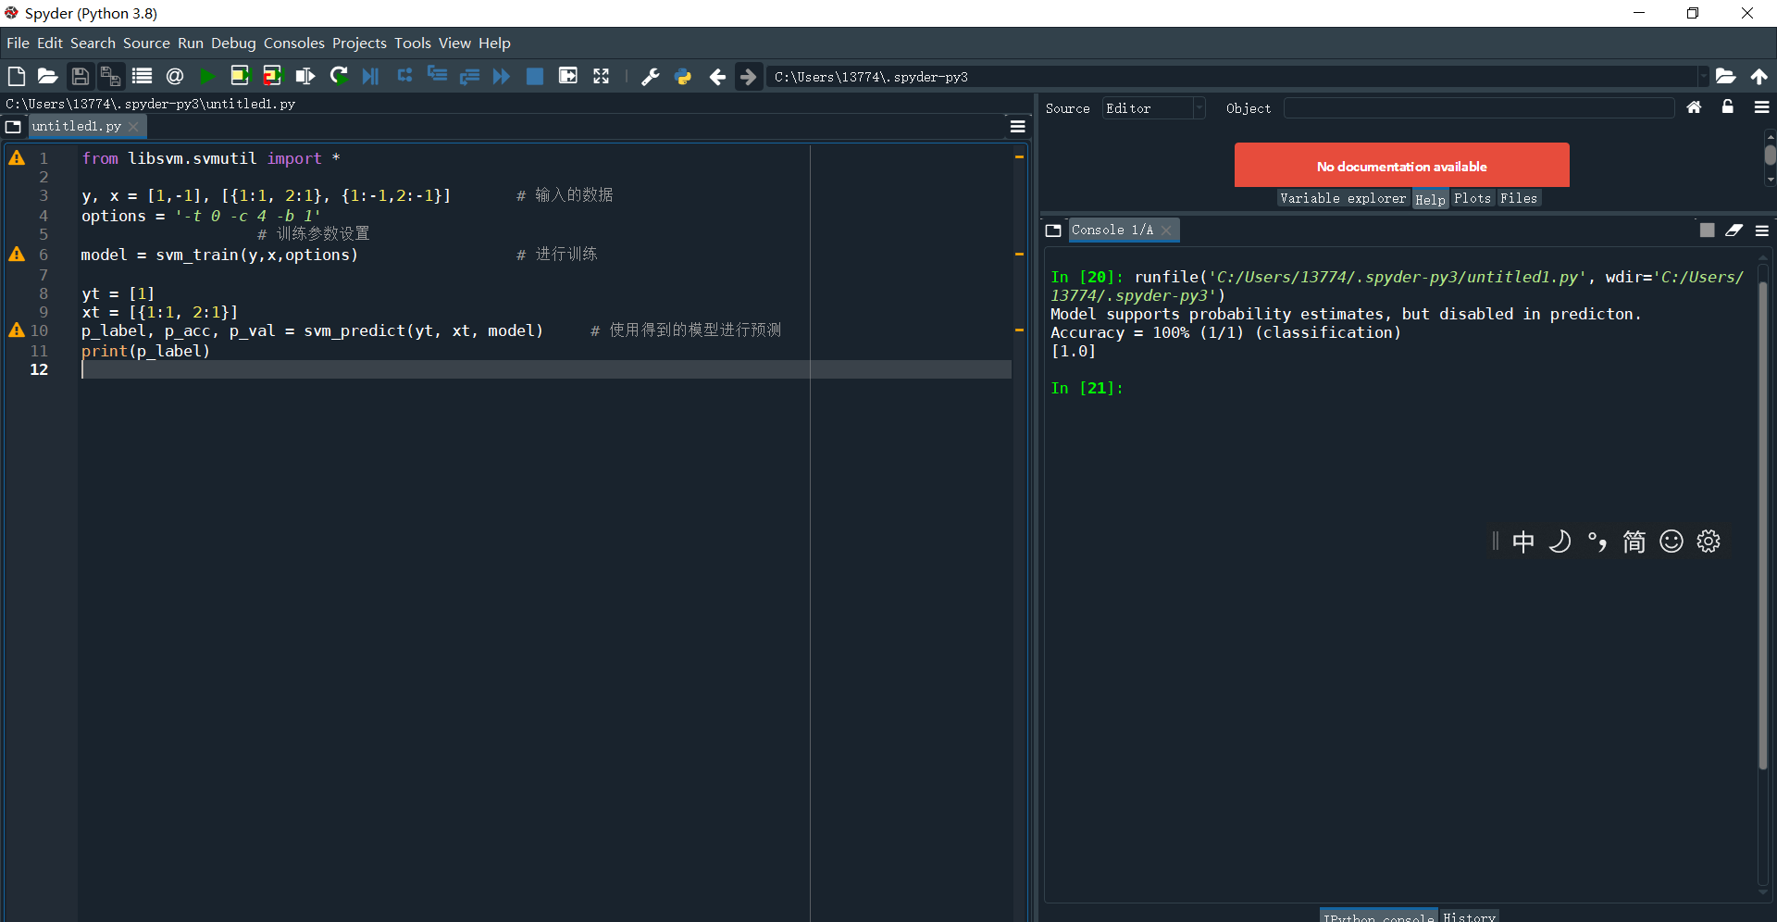Open the file list browser icon

tap(143, 76)
